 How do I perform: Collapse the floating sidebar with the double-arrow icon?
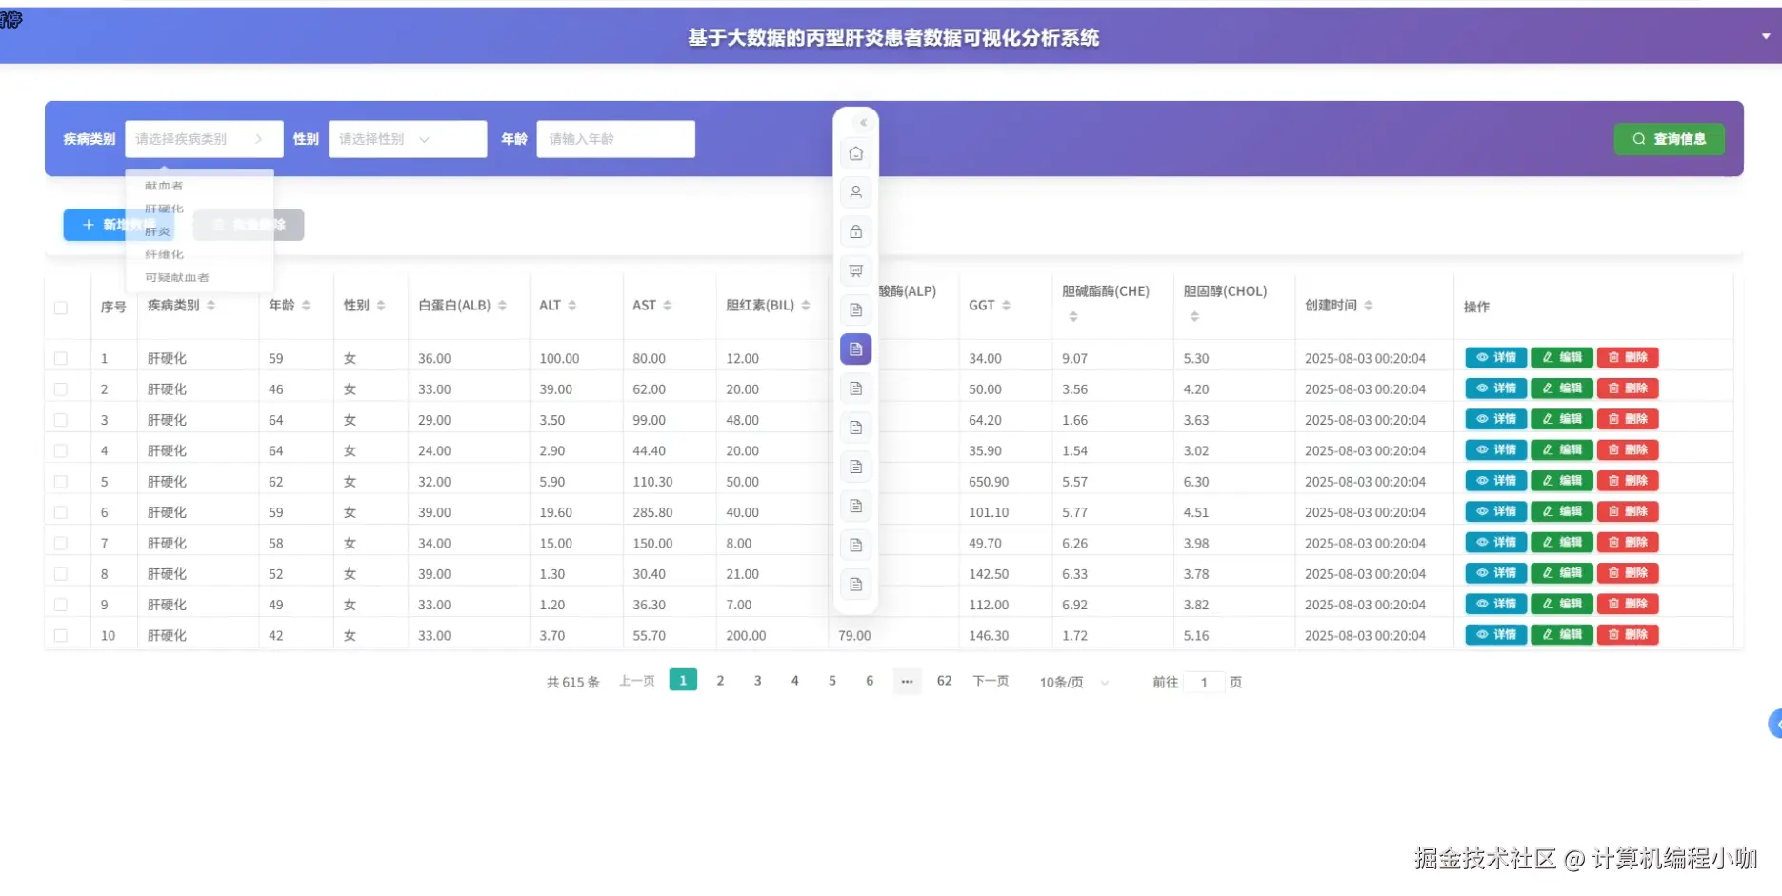(863, 123)
